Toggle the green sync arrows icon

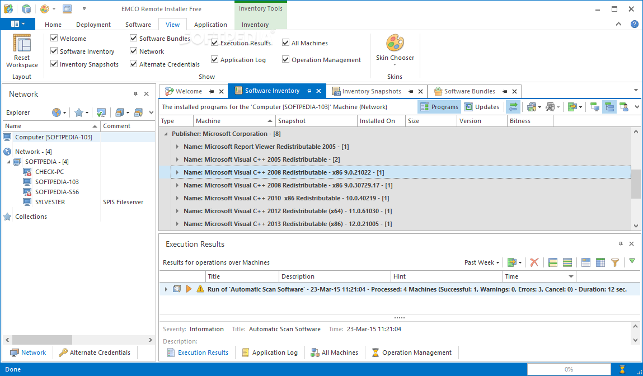point(513,107)
